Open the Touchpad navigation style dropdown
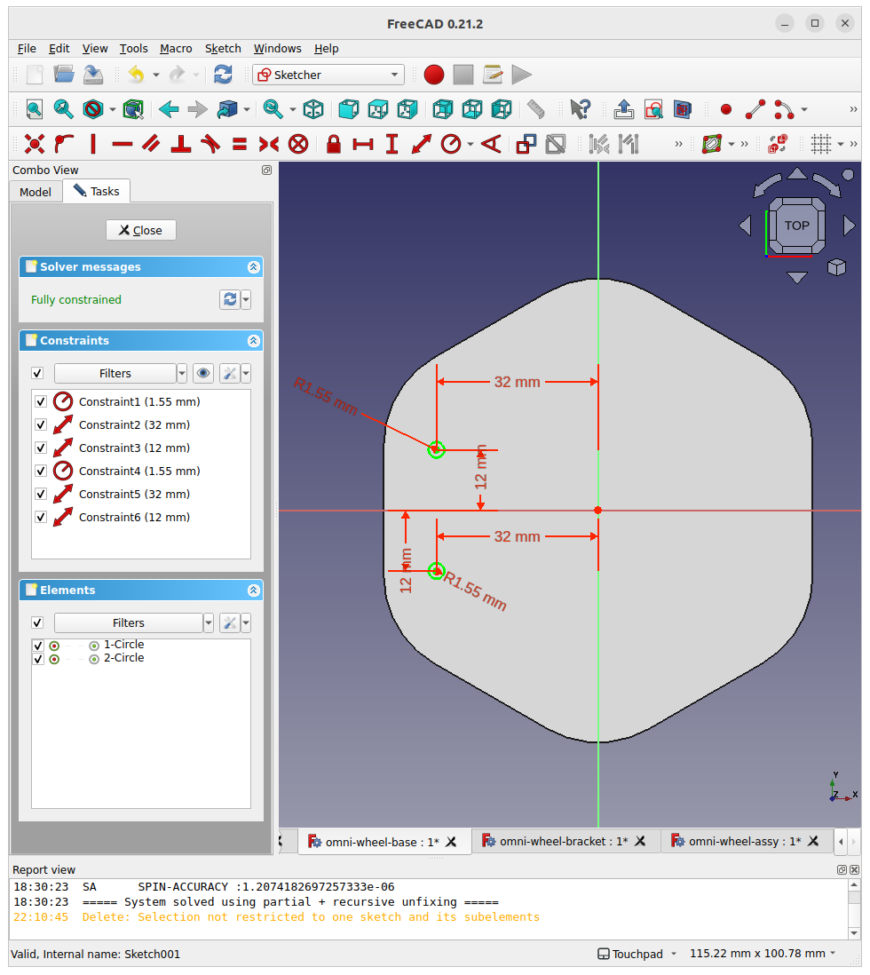Image resolution: width=870 pixels, height=975 pixels. click(x=637, y=954)
